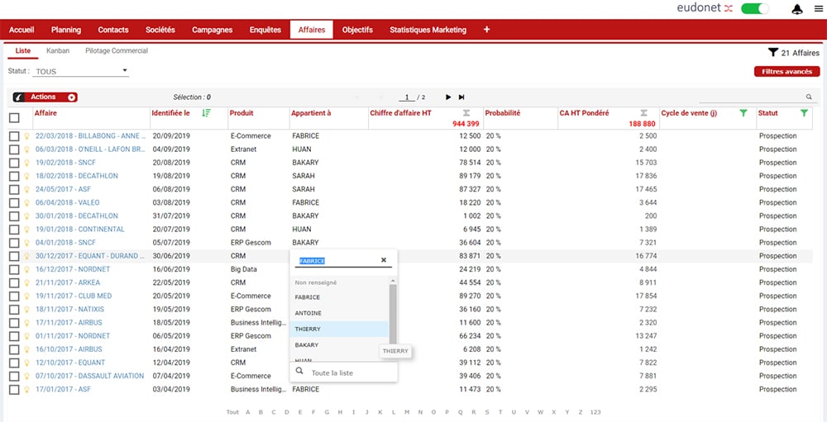
Task: Click magnifier icon beside Toute la liste
Action: coord(299,371)
